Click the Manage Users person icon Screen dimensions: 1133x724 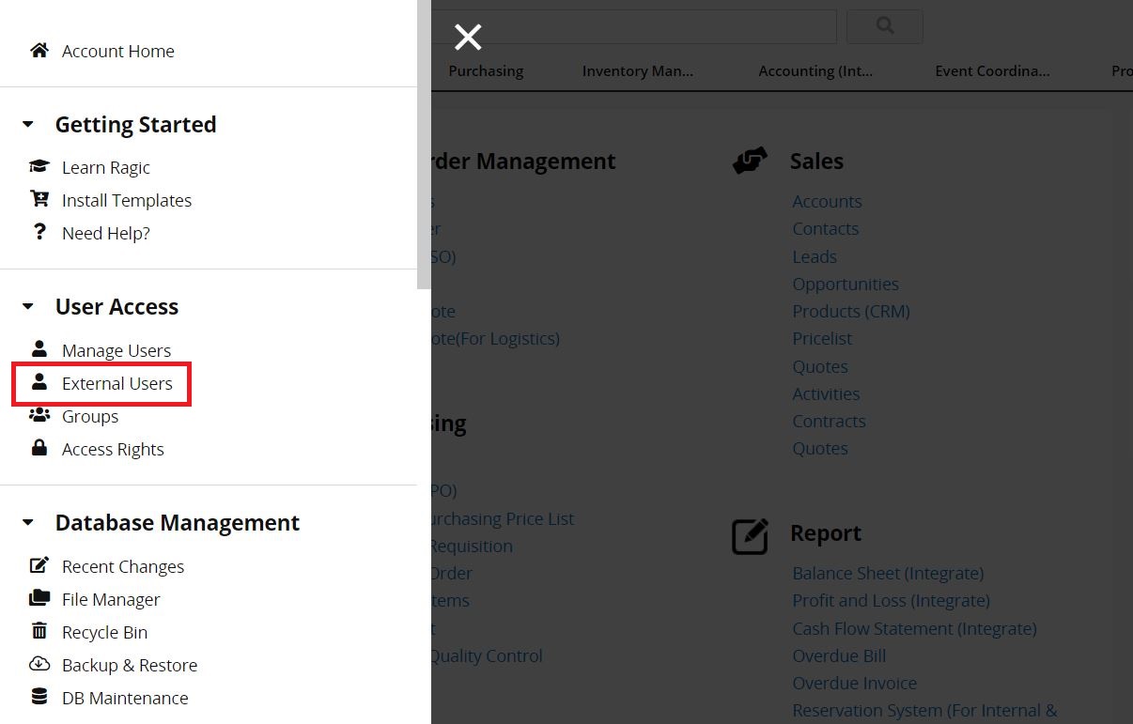click(39, 348)
